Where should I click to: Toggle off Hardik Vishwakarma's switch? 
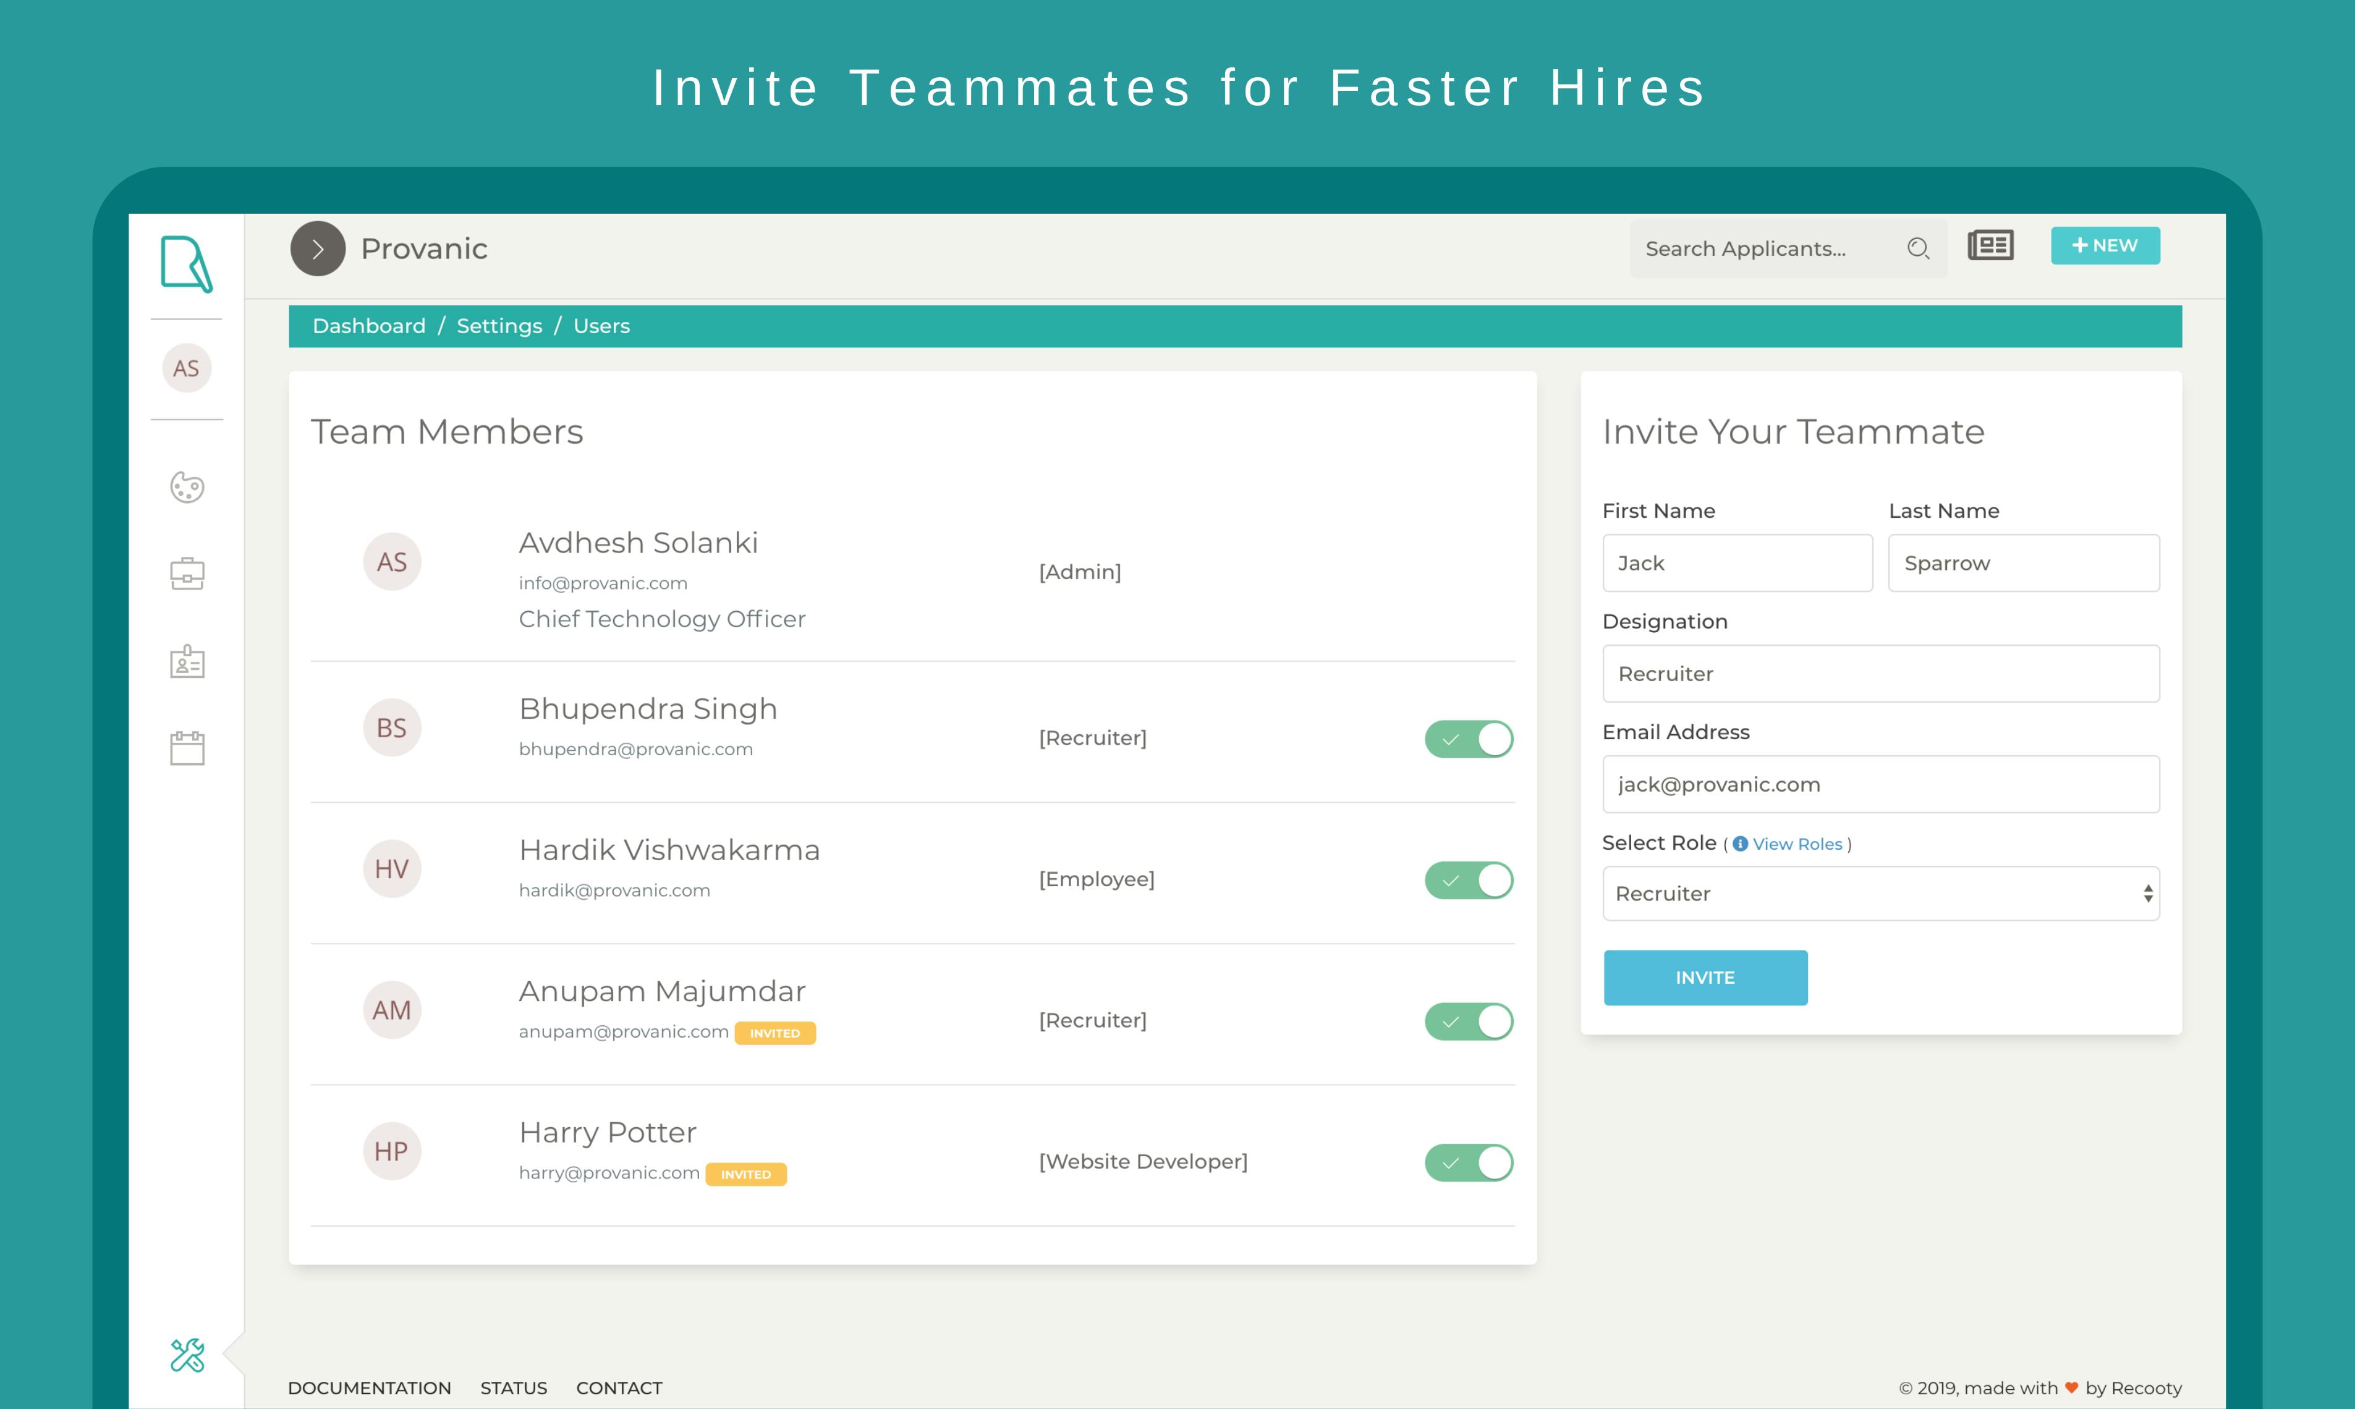coord(1468,880)
